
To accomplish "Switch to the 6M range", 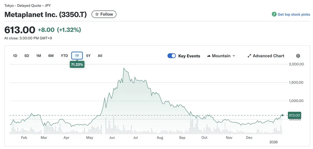I will 51,56.
